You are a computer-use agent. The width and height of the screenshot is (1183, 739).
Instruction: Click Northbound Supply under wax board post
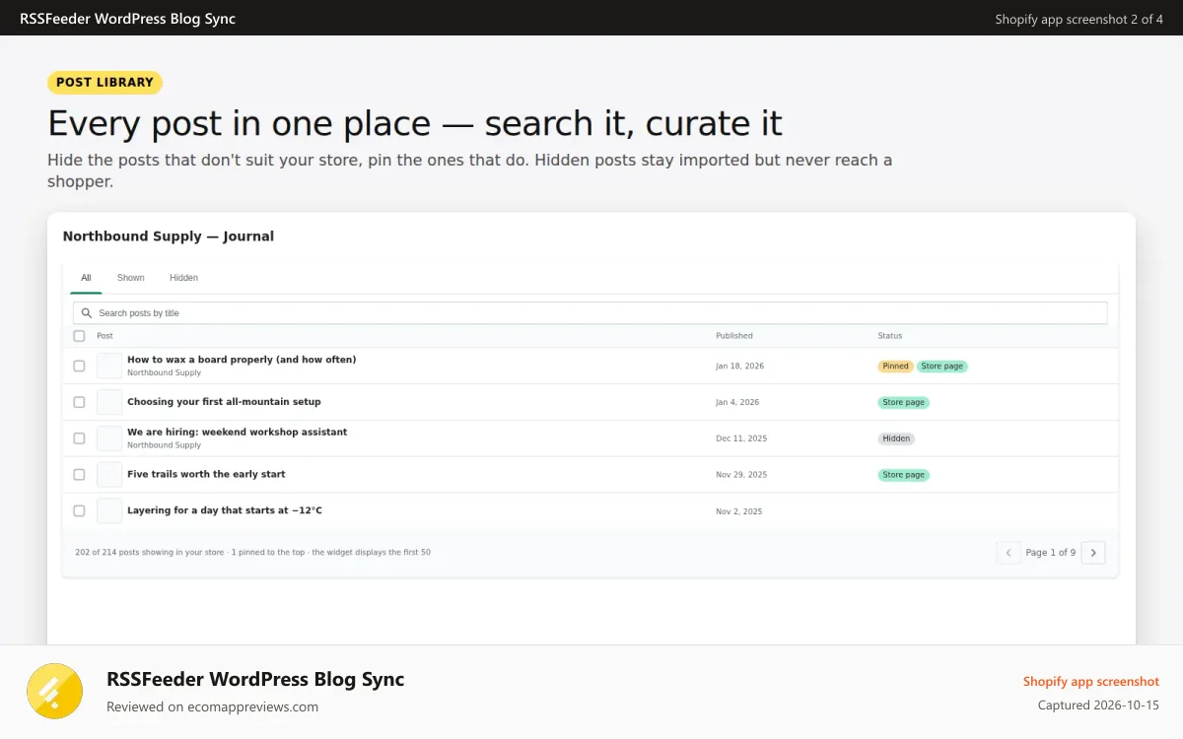point(164,373)
